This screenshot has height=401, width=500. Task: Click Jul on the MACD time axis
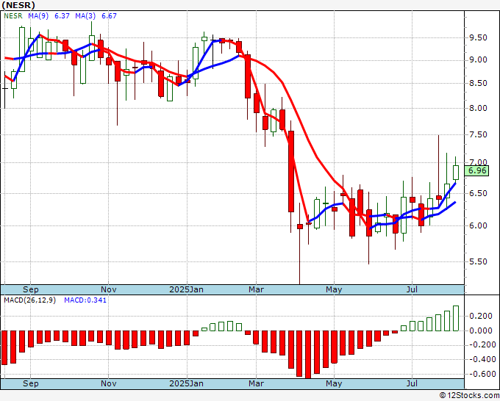(412, 383)
